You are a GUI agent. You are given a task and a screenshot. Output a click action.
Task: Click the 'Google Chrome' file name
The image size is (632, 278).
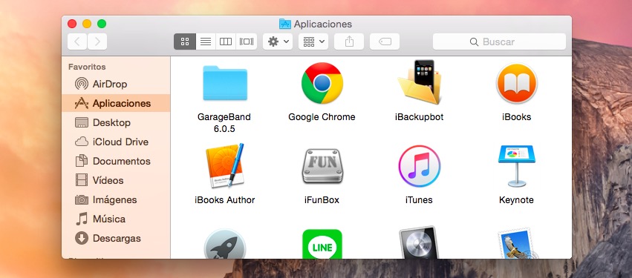pos(322,117)
